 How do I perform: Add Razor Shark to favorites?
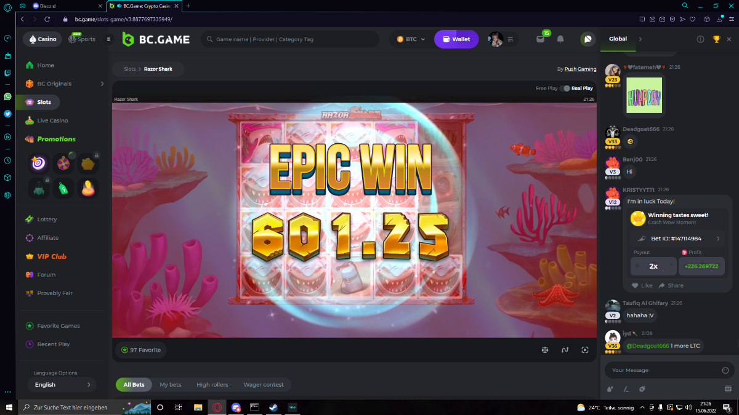click(x=140, y=350)
